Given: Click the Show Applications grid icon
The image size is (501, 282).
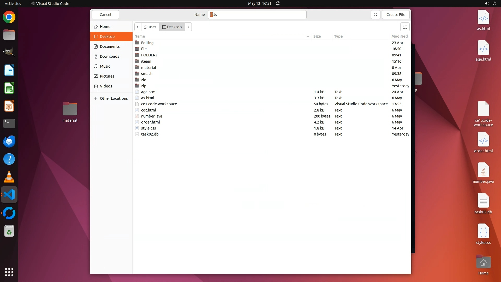Looking at the screenshot, I should click(9, 272).
